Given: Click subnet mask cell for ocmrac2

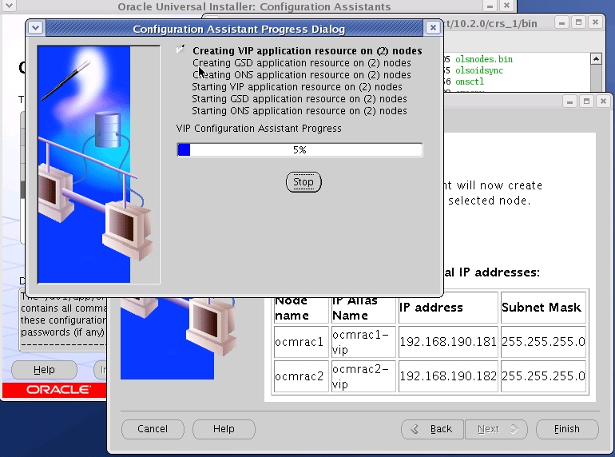Looking at the screenshot, I should coord(543,376).
